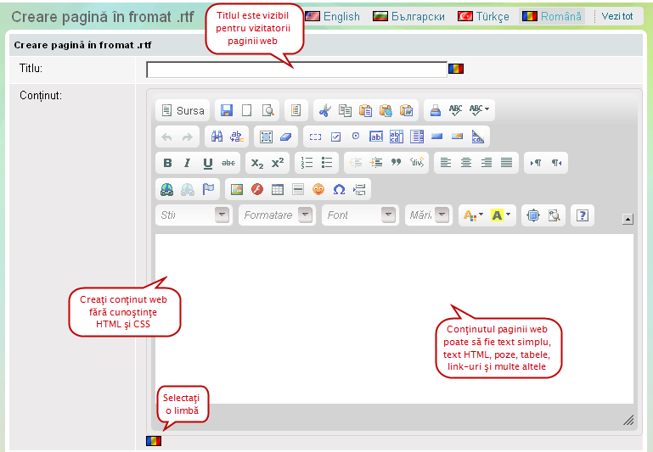Click the Save icon in editor toolbar
The height and width of the screenshot is (452, 653).
coord(227,110)
